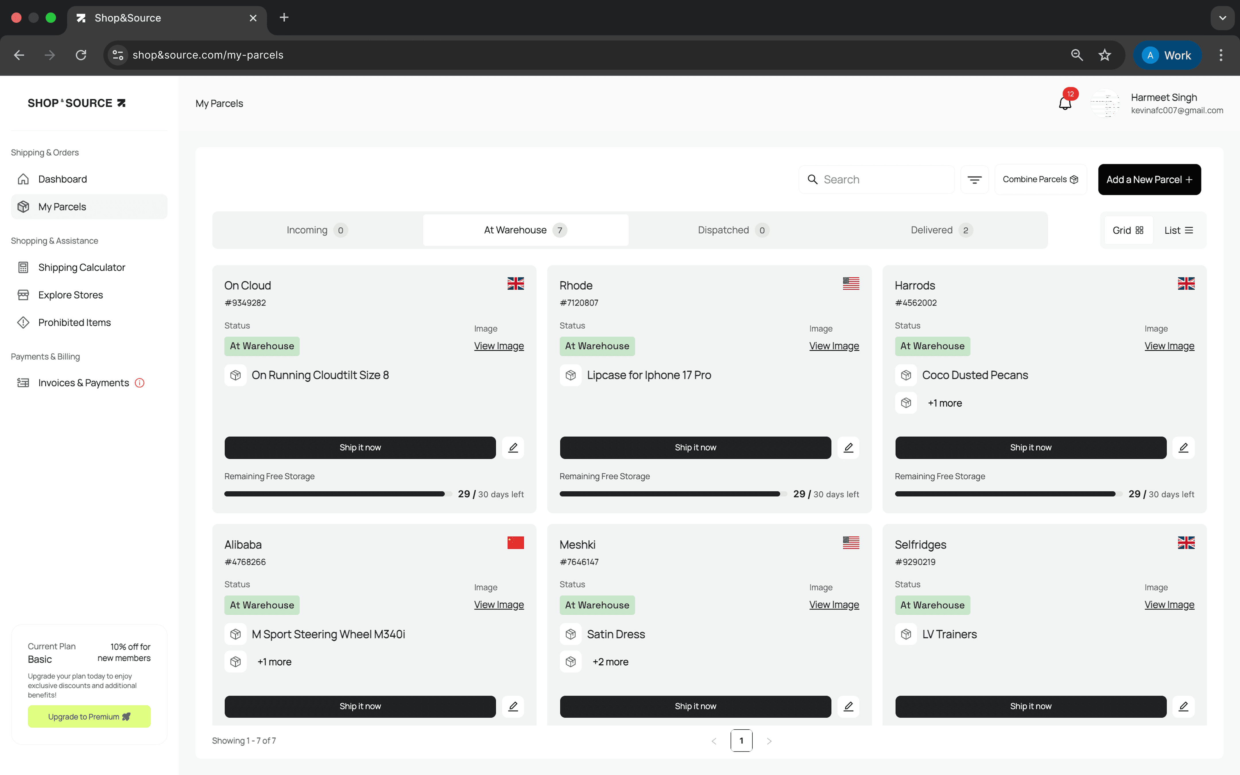
Task: Click the filter icon next to search
Action: (974, 179)
